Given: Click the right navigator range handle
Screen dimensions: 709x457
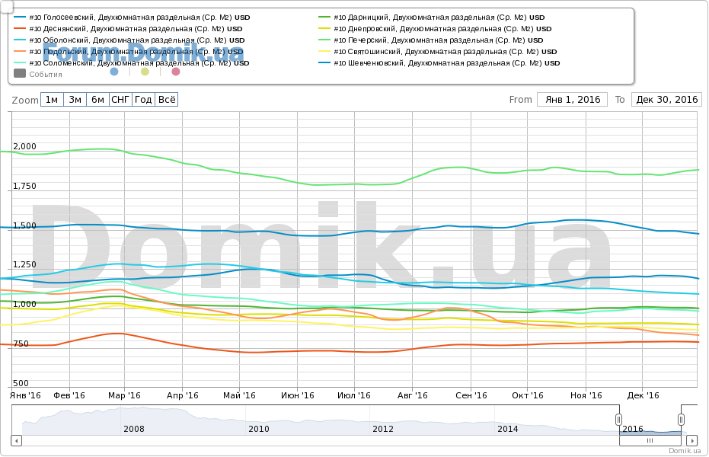Looking at the screenshot, I should (681, 420).
